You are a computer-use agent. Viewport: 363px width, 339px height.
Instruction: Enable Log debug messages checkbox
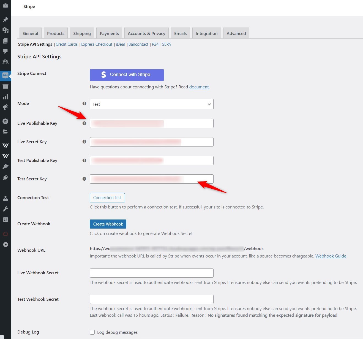[92, 332]
